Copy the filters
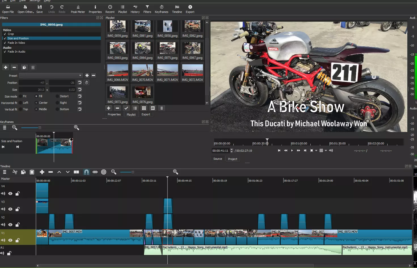The image size is (417, 268). (x=24, y=67)
